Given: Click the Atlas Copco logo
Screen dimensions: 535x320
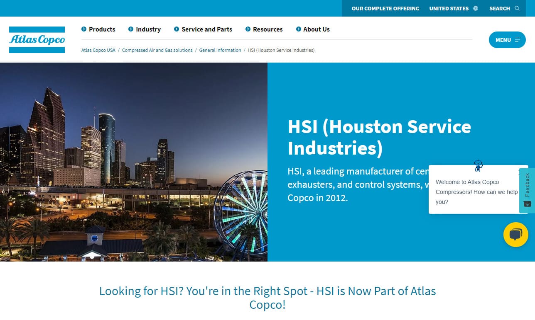Looking at the screenshot, I should pos(37,39).
